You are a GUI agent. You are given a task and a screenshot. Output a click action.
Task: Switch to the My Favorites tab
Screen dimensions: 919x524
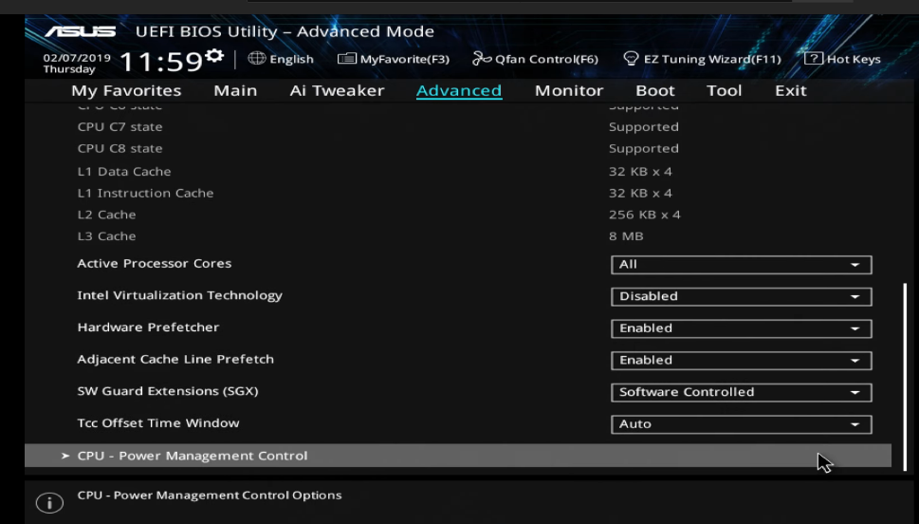126,90
